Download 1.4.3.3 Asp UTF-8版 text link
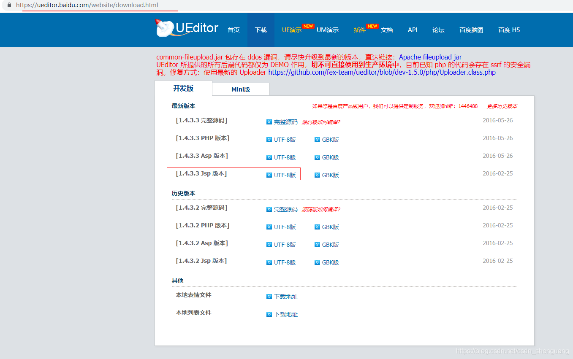Viewport: 573px width, 359px height. coord(285,157)
